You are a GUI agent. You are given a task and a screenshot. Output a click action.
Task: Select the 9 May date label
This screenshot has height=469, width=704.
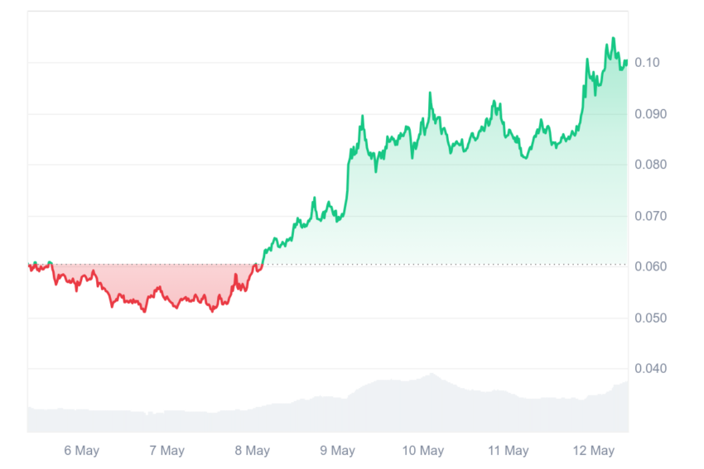[x=337, y=450]
